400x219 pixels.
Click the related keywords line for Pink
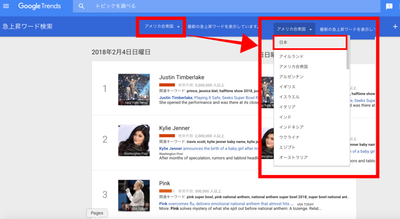(254, 197)
